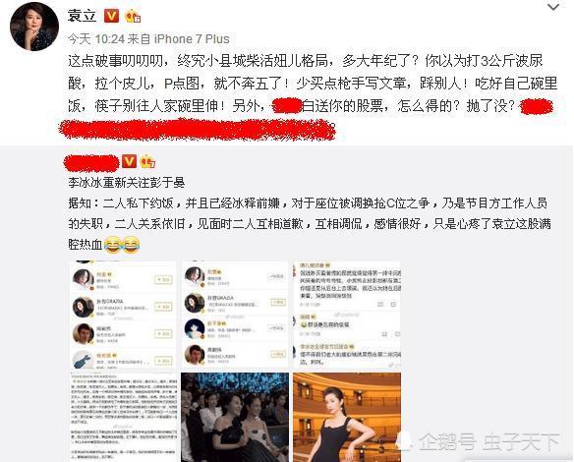Viewport: 574px width, 462px height.
Task: Click the reposted author's V verified badge
Action: (129, 161)
